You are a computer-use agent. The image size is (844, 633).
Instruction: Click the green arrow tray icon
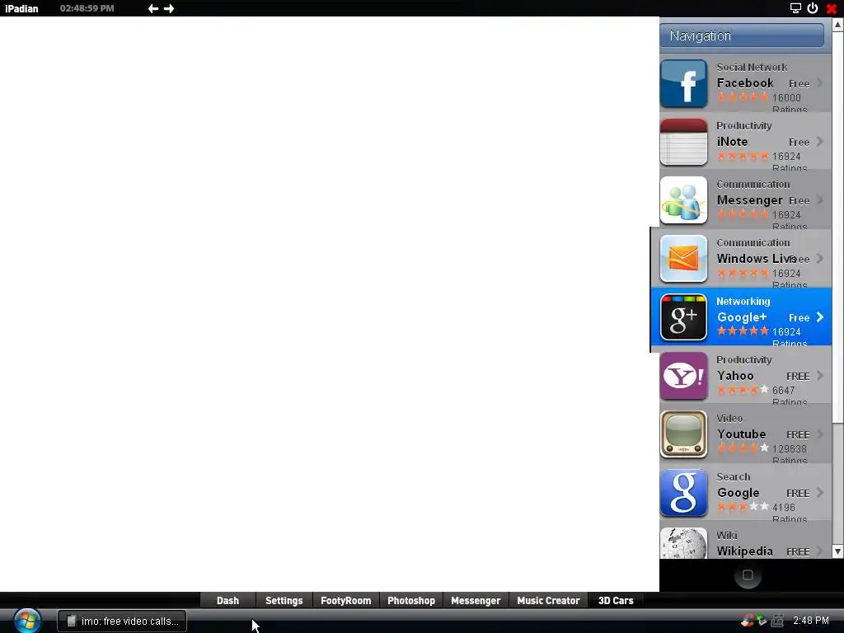tap(762, 621)
